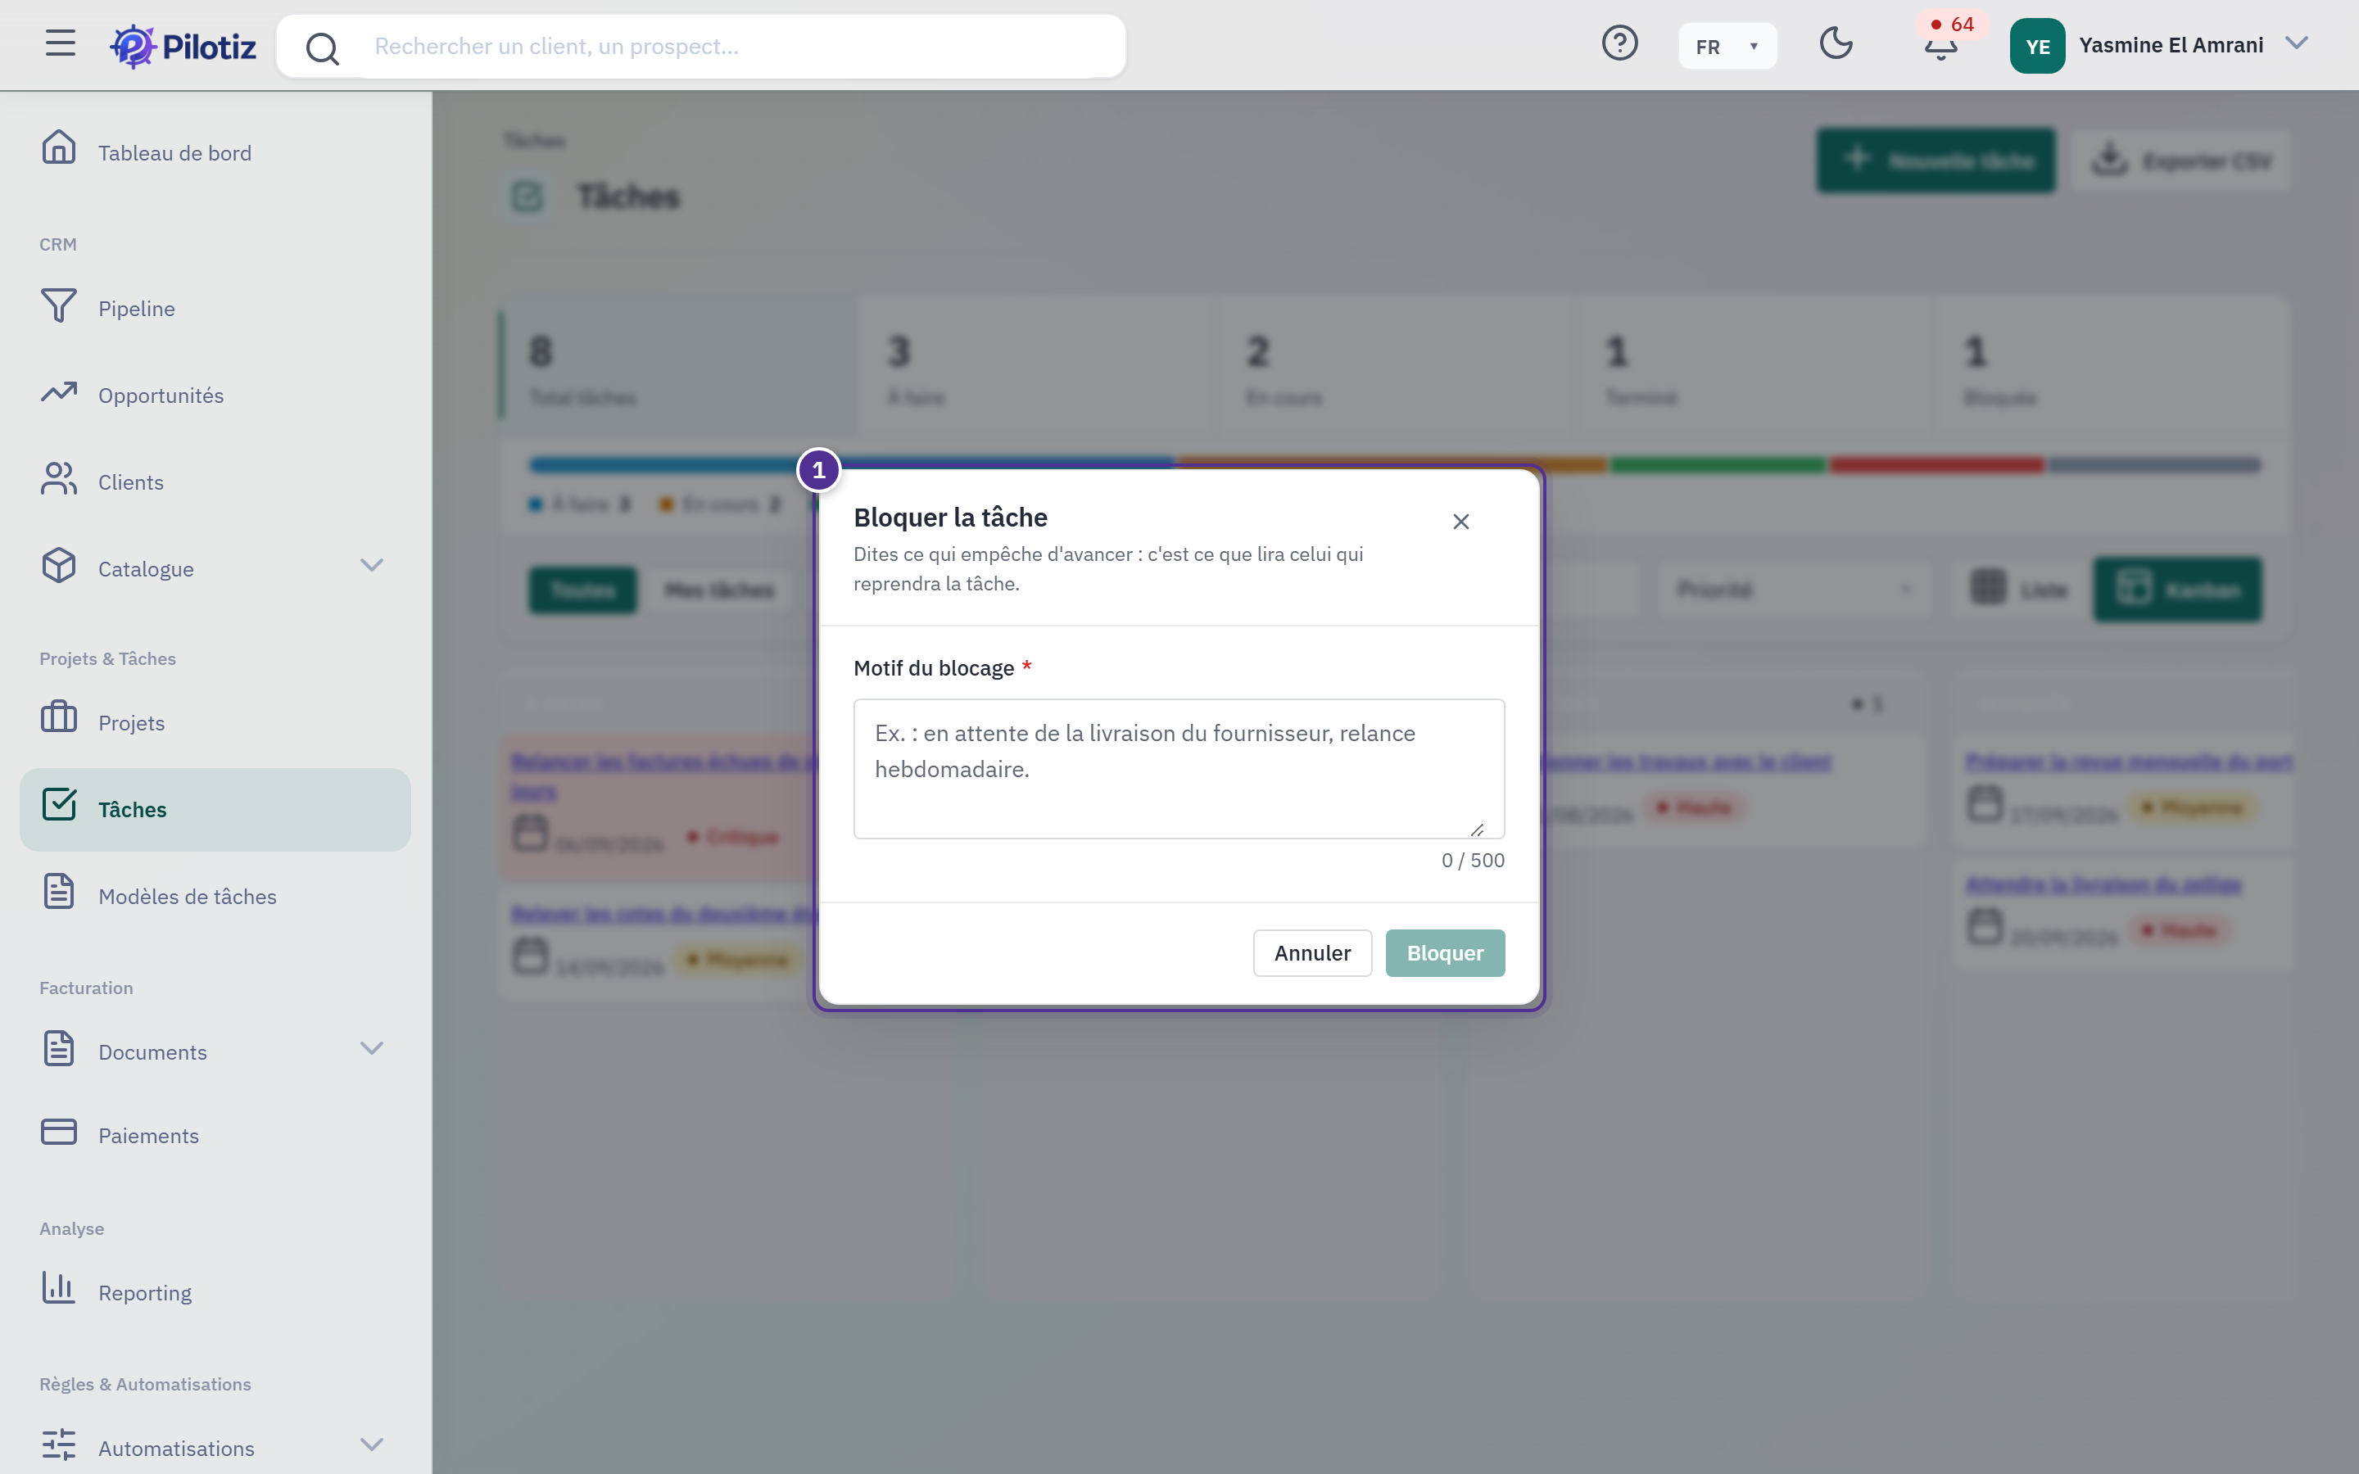
Task: Click Annuler in the dialog
Action: pyautogui.click(x=1312, y=953)
